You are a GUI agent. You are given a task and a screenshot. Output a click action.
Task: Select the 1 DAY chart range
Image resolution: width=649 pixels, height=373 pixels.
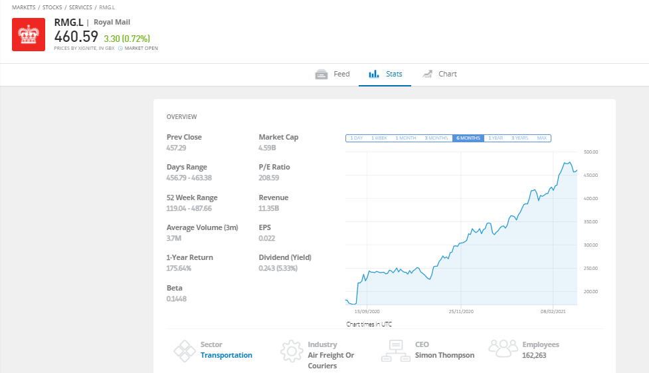click(x=357, y=138)
